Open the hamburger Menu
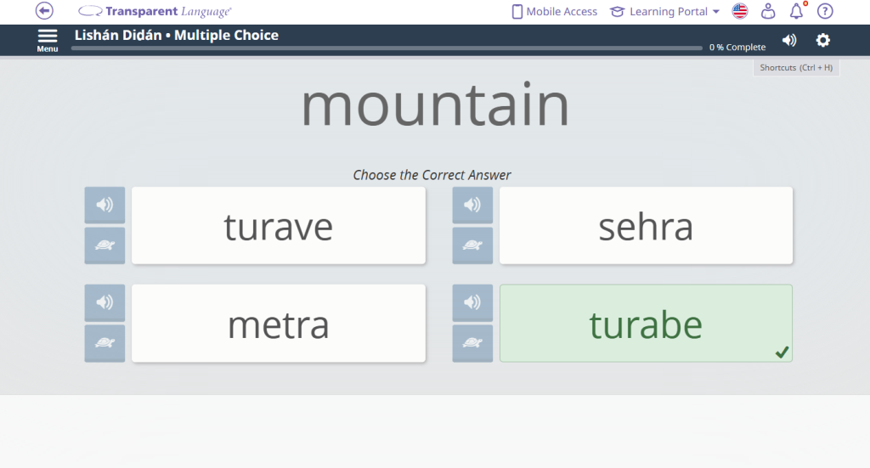 coord(48,39)
